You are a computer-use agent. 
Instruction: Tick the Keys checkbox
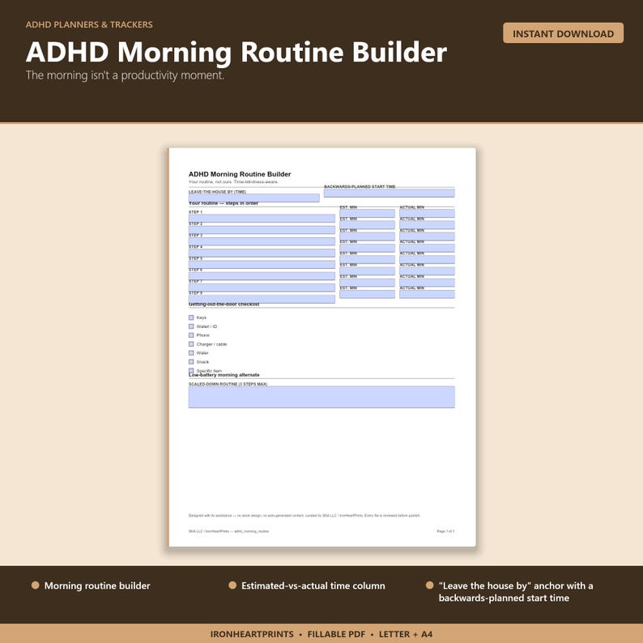[x=191, y=317]
